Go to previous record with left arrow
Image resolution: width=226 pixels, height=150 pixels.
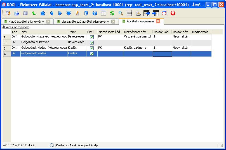pyautogui.click(x=51, y=13)
